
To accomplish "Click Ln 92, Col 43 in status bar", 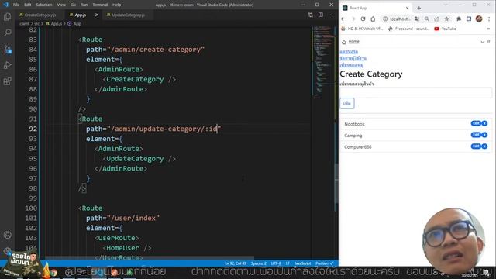I will (x=236, y=263).
